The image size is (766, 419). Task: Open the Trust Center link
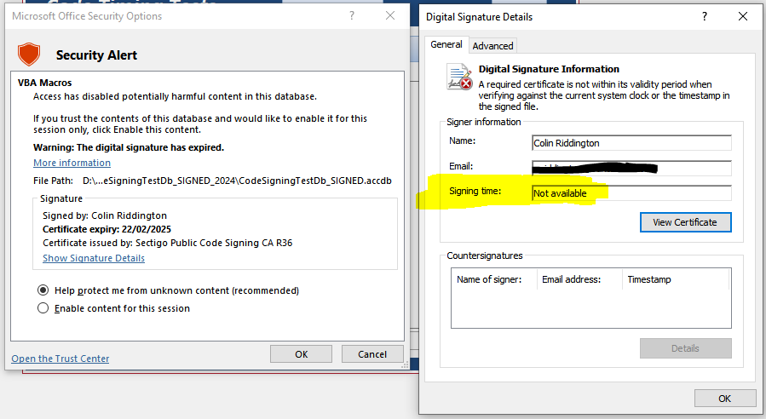[x=60, y=359]
